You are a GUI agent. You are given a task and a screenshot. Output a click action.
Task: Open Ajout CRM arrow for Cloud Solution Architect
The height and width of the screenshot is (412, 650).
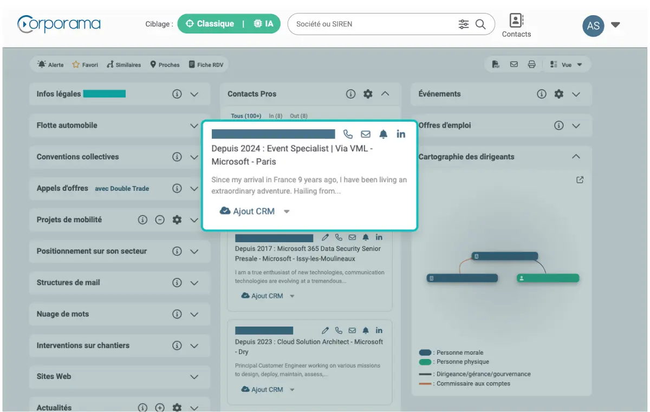pos(292,390)
